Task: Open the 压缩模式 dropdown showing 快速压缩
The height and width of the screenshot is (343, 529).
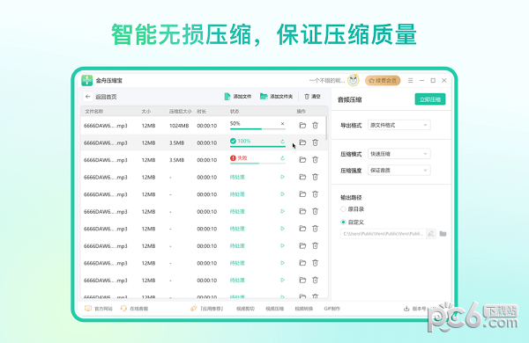Action: click(399, 154)
